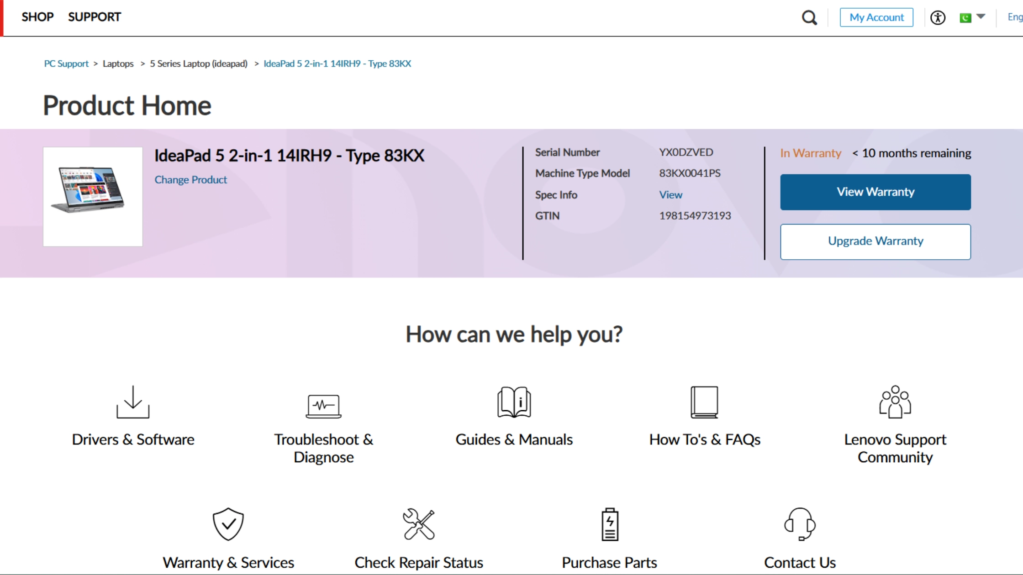
Task: Click the Troubleshoot & Diagnose laptop icon
Action: click(x=323, y=406)
